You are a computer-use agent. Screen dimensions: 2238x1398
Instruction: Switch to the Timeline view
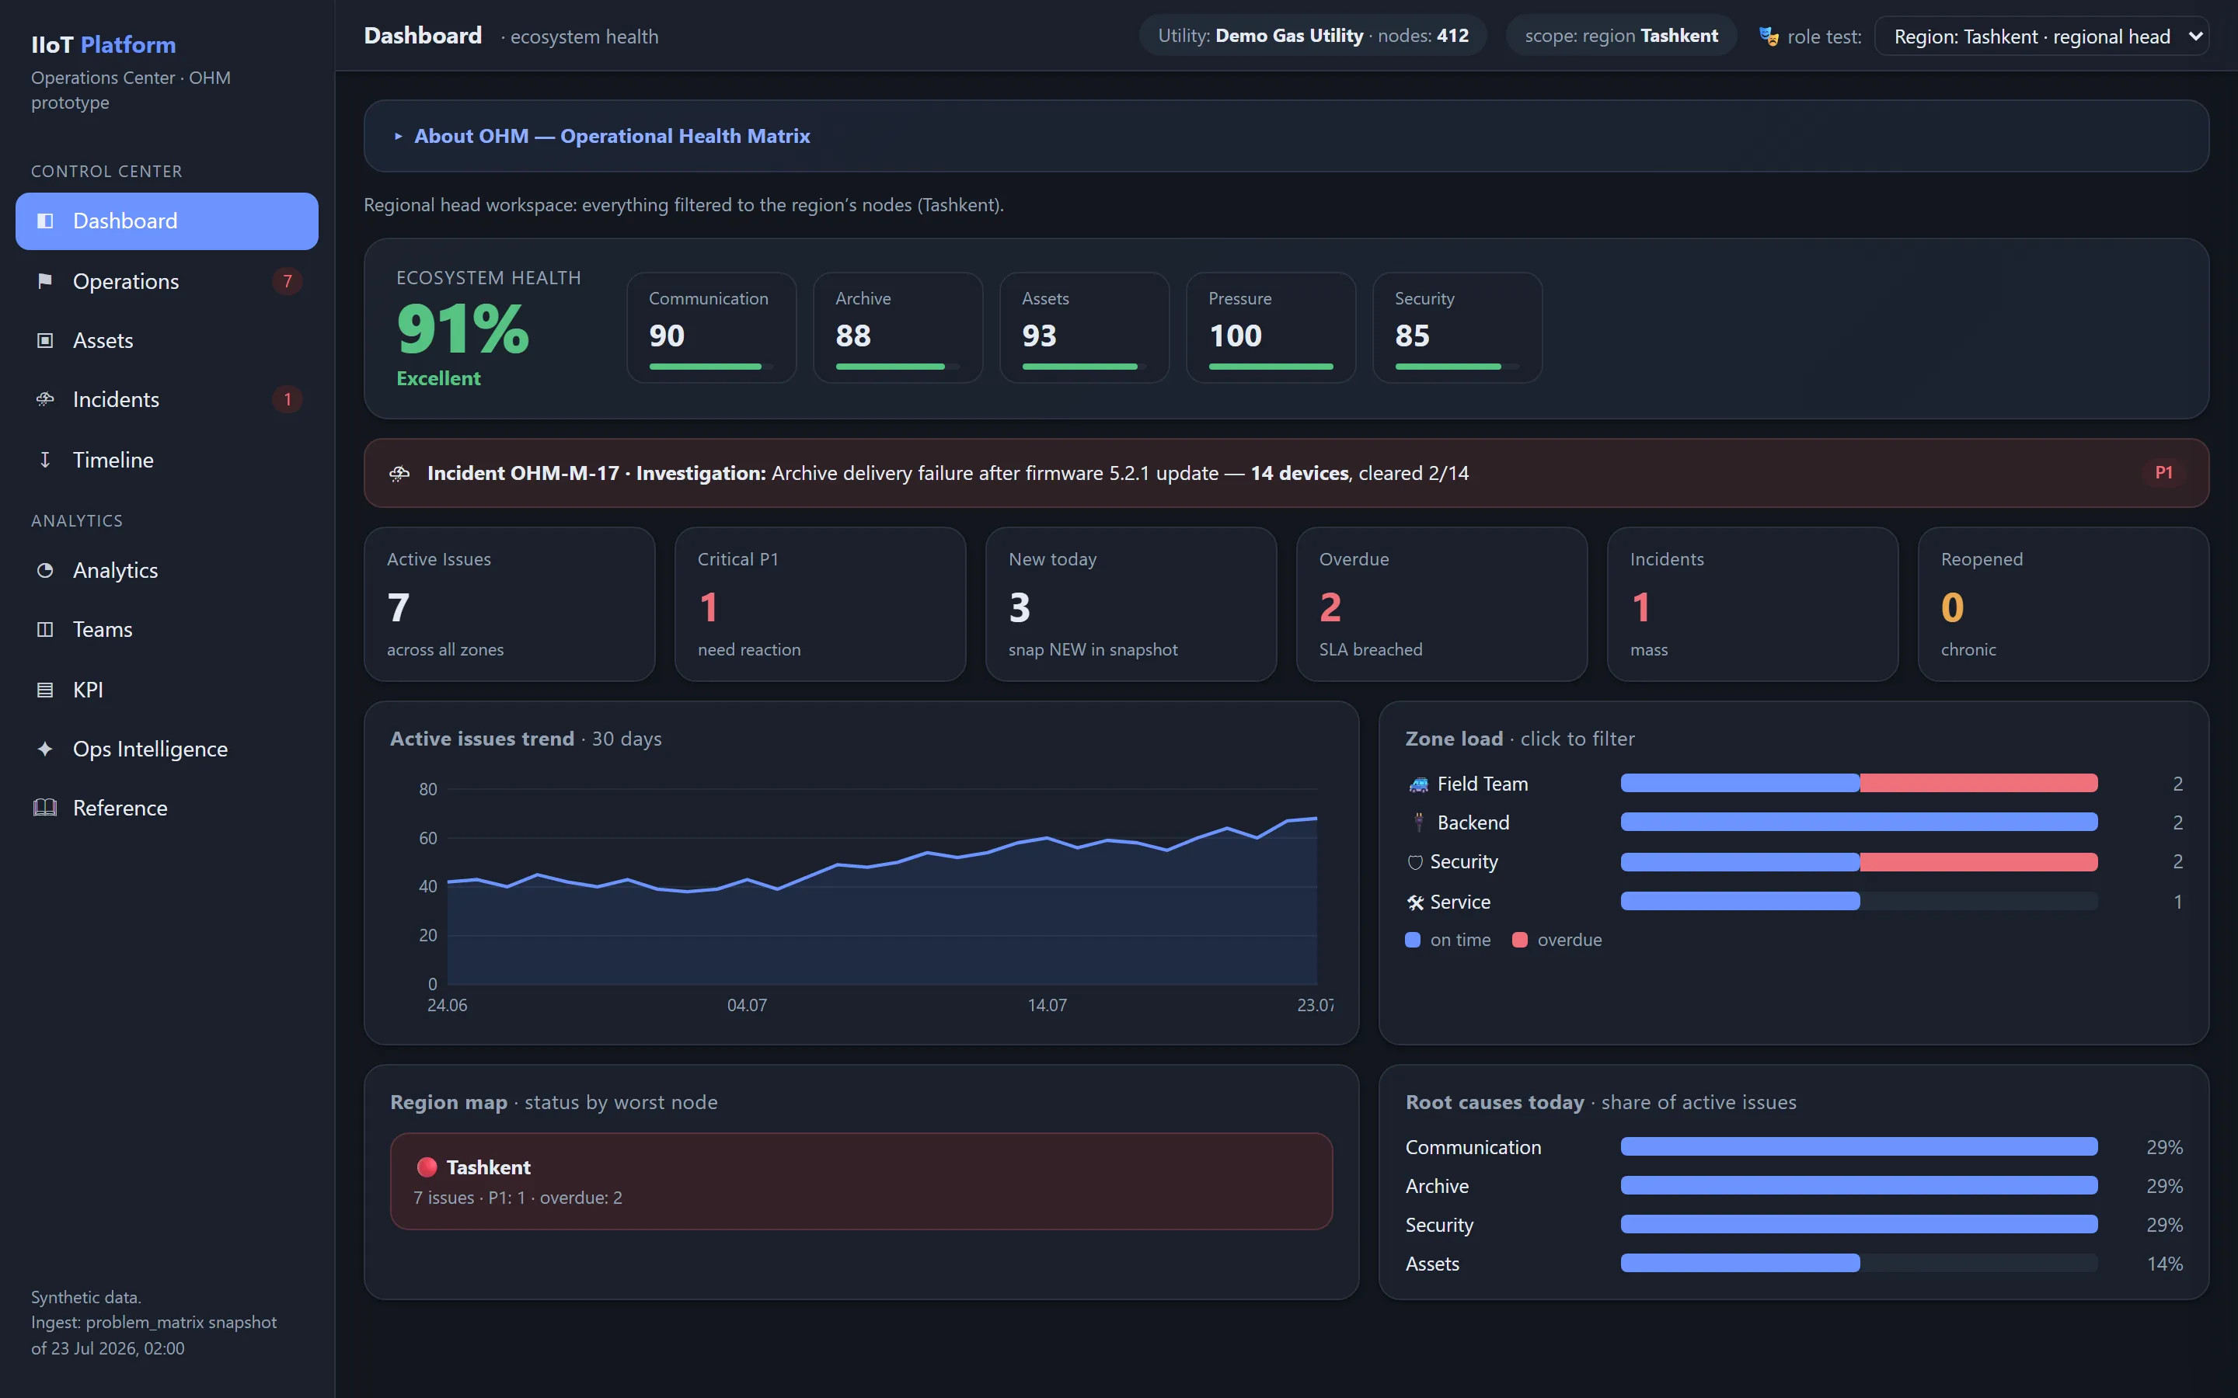[167, 460]
